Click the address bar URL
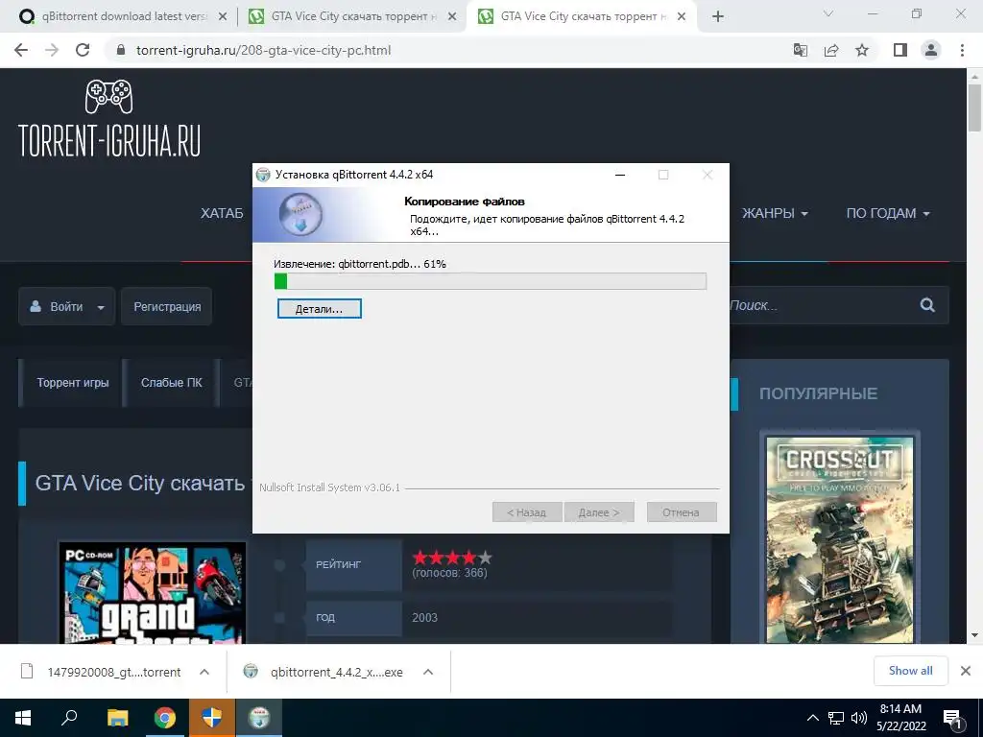This screenshot has width=983, height=737. coord(263,50)
